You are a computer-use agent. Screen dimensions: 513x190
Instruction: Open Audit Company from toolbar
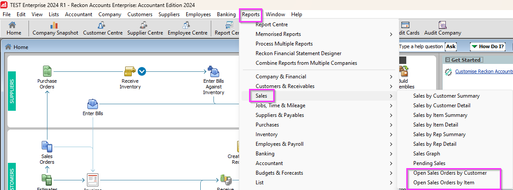(443, 28)
